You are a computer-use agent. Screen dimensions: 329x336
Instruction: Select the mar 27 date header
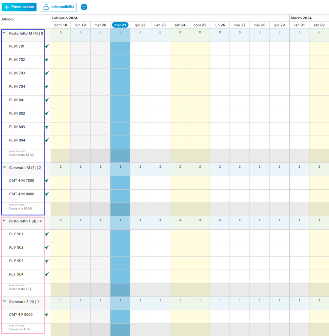tap(240, 25)
